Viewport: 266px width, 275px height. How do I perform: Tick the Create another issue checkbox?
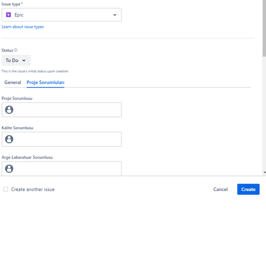(6, 189)
